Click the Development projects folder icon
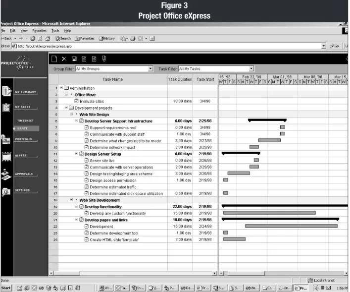This screenshot has width=350, height=292. pos(71,108)
